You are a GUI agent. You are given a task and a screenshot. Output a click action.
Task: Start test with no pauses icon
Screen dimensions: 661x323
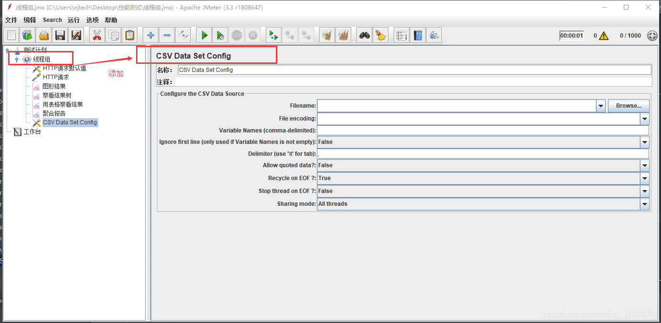pos(220,35)
